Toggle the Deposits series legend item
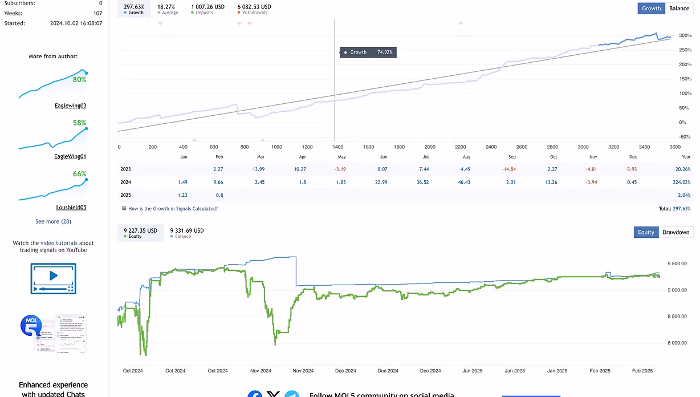This screenshot has height=397, width=700. coord(207,9)
